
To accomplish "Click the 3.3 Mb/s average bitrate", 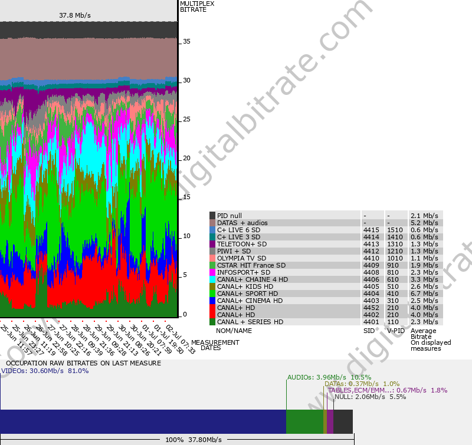I will tap(424, 279).
